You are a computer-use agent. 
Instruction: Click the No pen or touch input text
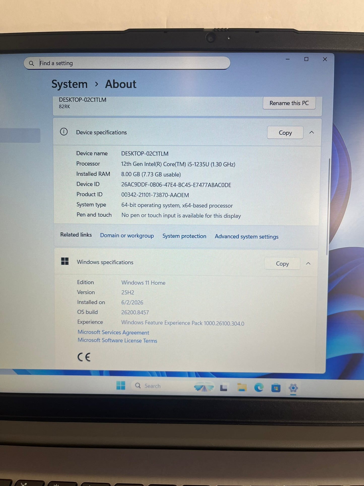(x=181, y=216)
